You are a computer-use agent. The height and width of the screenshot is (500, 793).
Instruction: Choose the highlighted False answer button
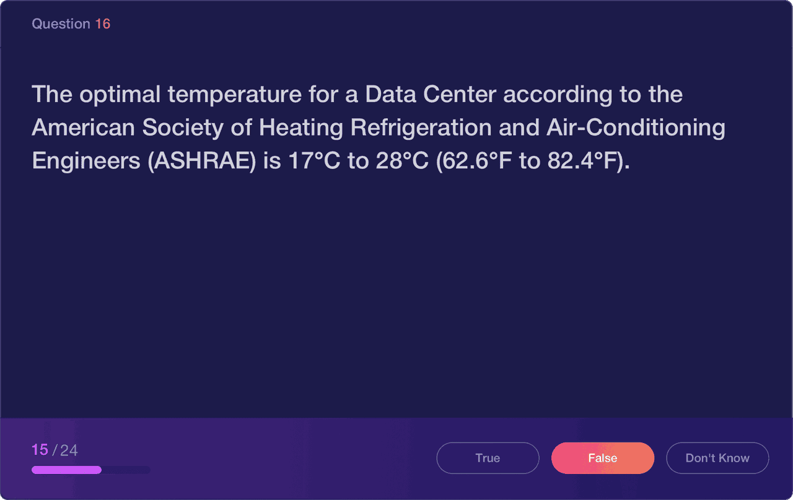click(603, 458)
